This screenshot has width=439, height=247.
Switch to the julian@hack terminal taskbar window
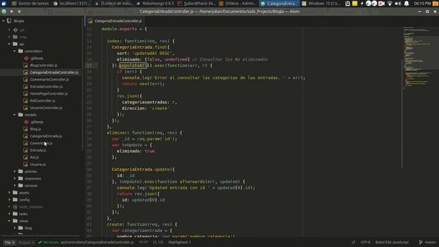point(196,3)
